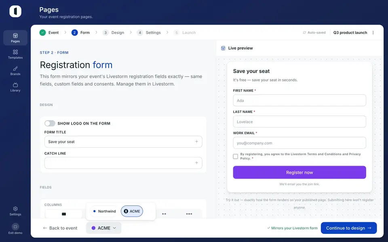Image resolution: width=388 pixels, height=242 pixels.
Task: Expand the ACME brand dropdown
Action: click(x=104, y=228)
